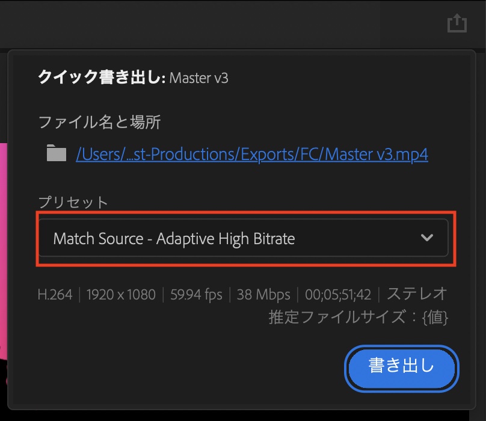Open the Master v3.mp4 export path link
The height and width of the screenshot is (421, 486).
click(x=252, y=154)
